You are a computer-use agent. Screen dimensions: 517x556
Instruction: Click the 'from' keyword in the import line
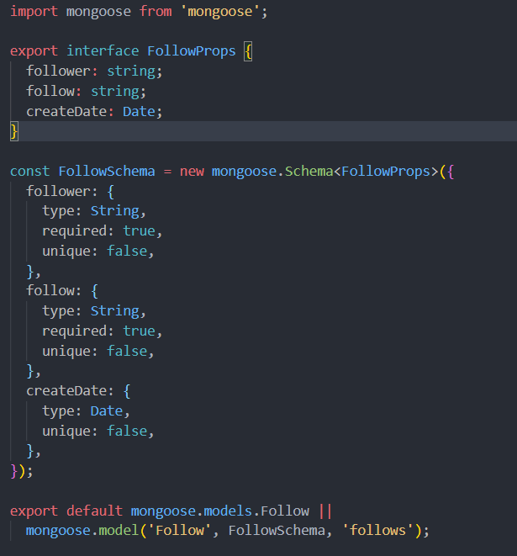tap(156, 12)
